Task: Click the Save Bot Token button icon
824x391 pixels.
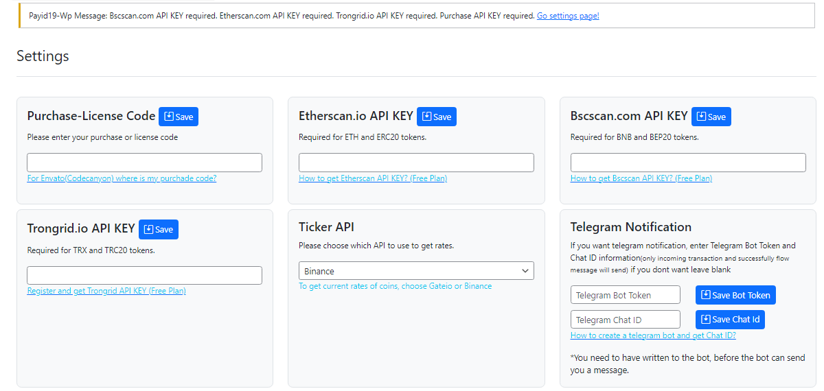Action: click(706, 295)
